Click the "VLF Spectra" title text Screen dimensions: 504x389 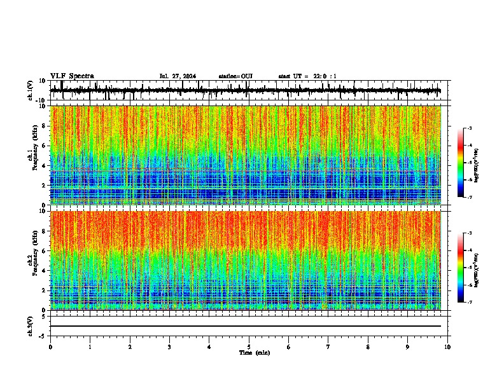point(72,76)
